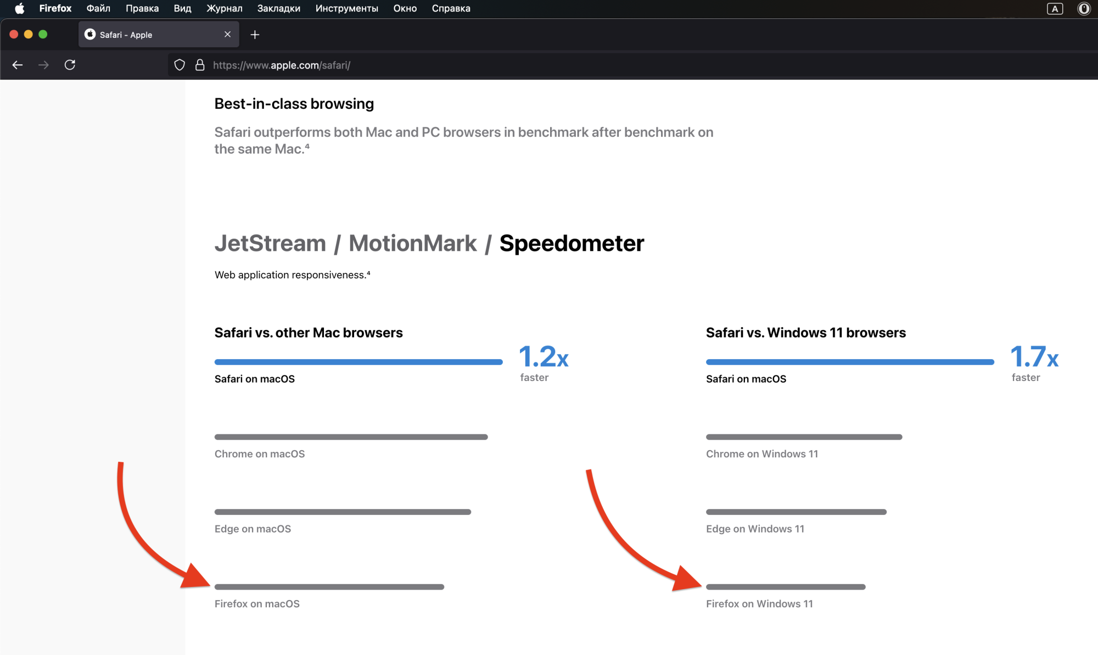Click the keyboard input source icon
Screen dimensions: 1098x655
1055,8
